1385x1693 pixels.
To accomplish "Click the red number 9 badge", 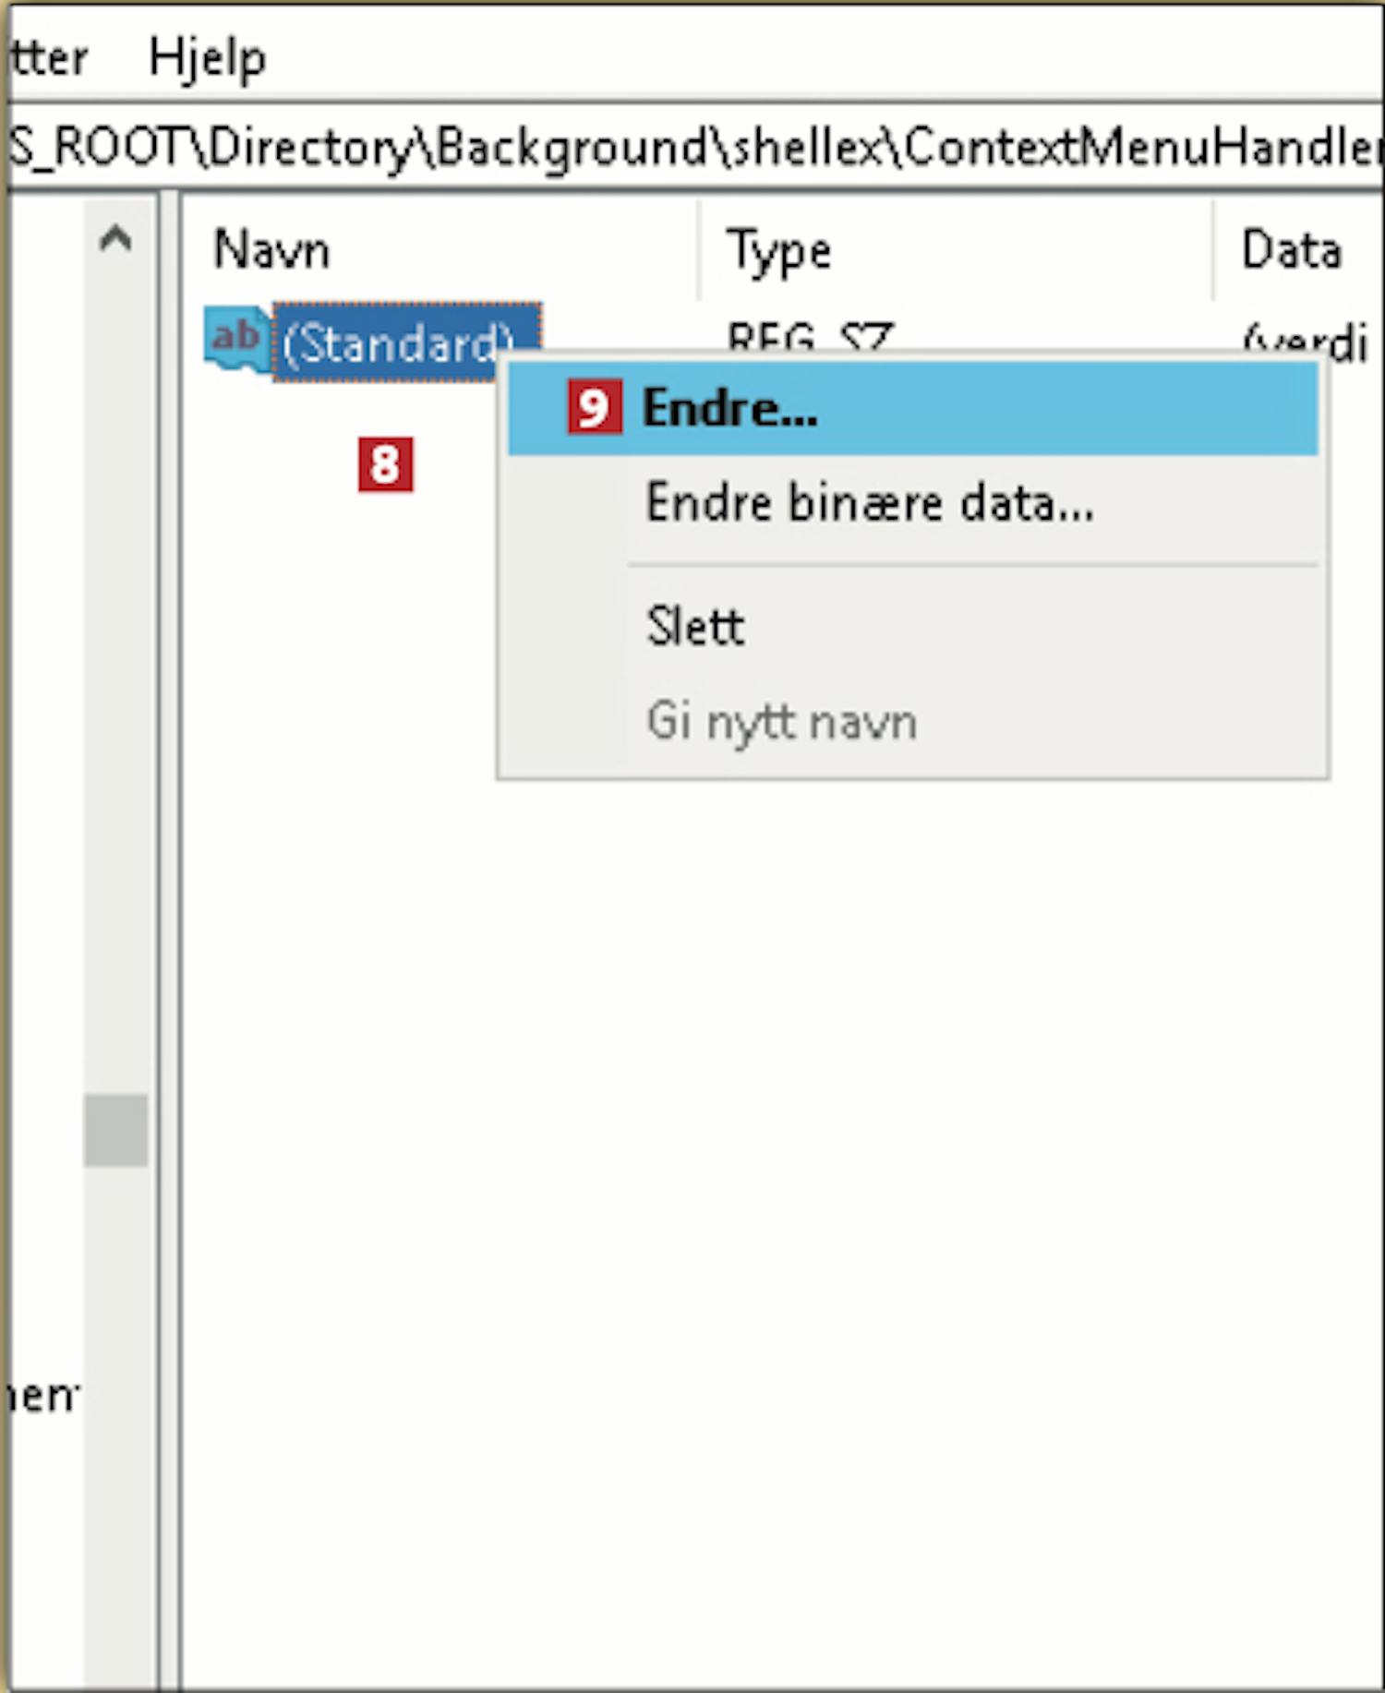I will pyautogui.click(x=594, y=408).
